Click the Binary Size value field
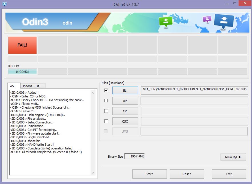Image resolution: width=252 pixels, height=184 pixels. pyautogui.click(x=135, y=156)
